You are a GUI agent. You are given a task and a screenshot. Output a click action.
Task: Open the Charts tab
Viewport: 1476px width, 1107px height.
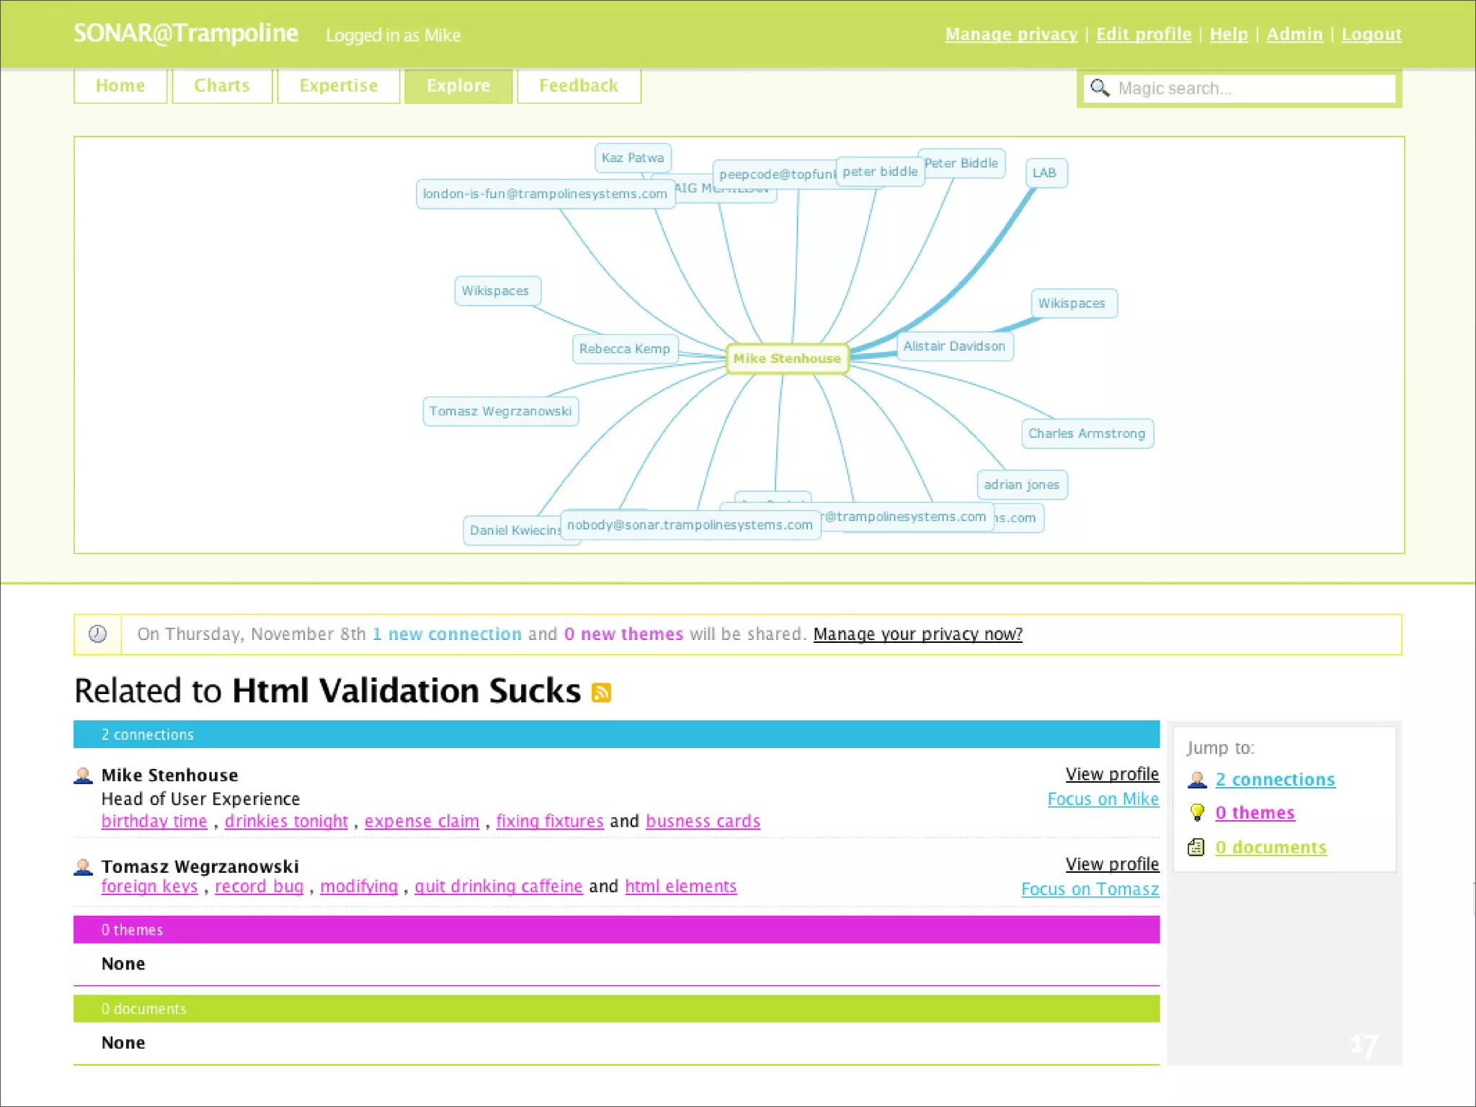pos(222,86)
